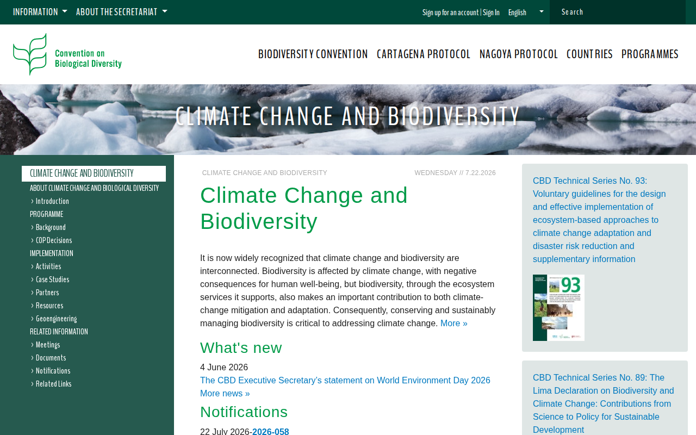The image size is (696, 435).
Task: Select Case Studies in the sidebar
Action: click(x=52, y=279)
